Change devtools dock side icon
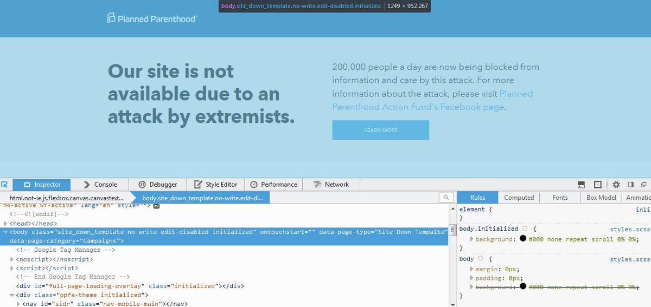651x307 pixels. 630,185
